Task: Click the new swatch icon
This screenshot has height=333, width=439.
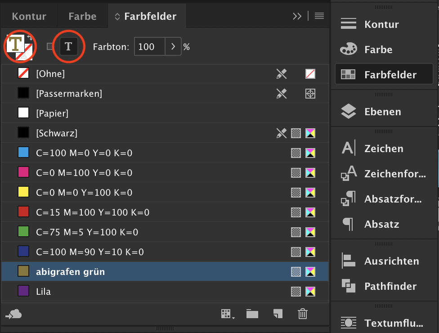Action: point(278,314)
